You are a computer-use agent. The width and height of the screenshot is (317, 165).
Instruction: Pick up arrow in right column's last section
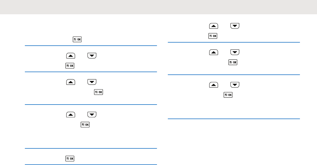[214, 85]
